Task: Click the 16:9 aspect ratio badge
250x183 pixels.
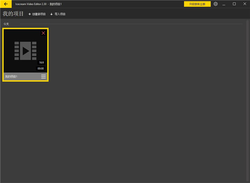Action: pyautogui.click(x=41, y=62)
